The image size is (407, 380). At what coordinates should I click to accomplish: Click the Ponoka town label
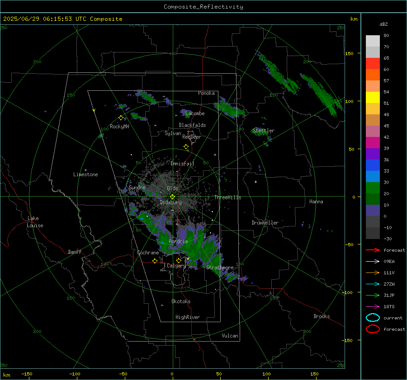click(x=206, y=93)
